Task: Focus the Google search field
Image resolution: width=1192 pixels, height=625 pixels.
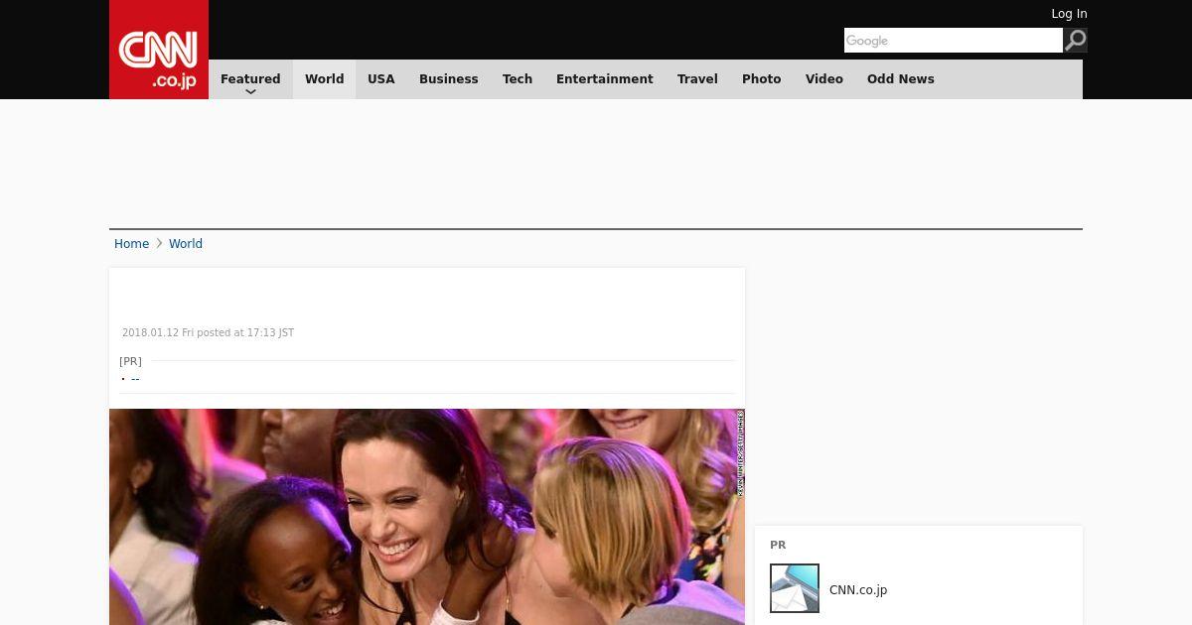Action: tap(954, 40)
